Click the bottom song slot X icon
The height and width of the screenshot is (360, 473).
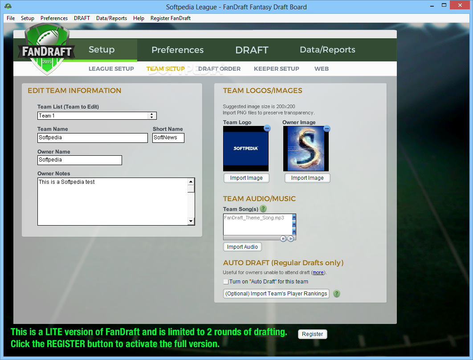tap(294, 231)
